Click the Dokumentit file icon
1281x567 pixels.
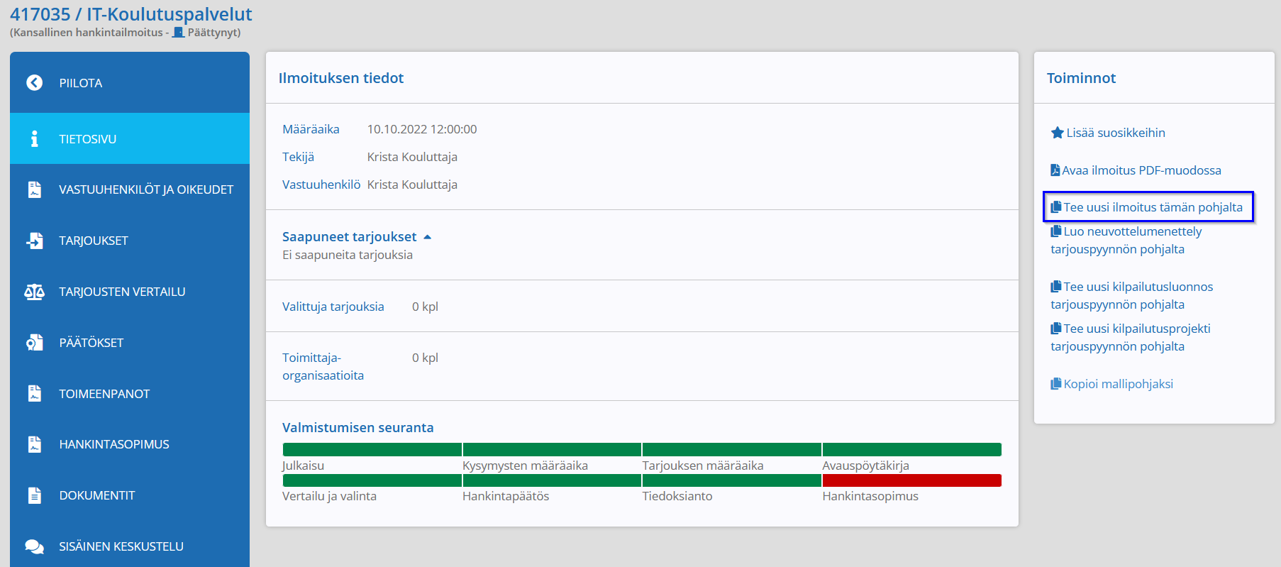click(x=34, y=495)
